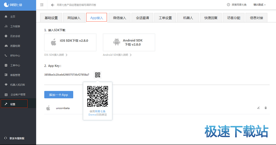276x145 pixels.
Task: Open 主页 menu label in sidebar
Action: 13,17
